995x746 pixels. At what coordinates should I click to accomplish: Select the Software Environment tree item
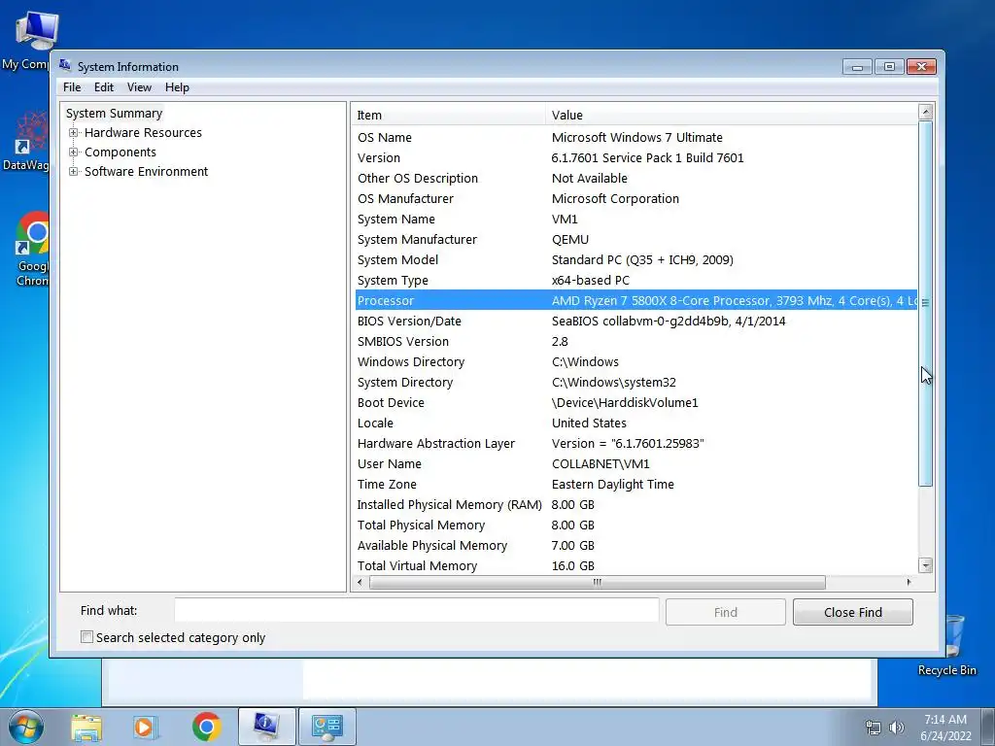tap(146, 171)
